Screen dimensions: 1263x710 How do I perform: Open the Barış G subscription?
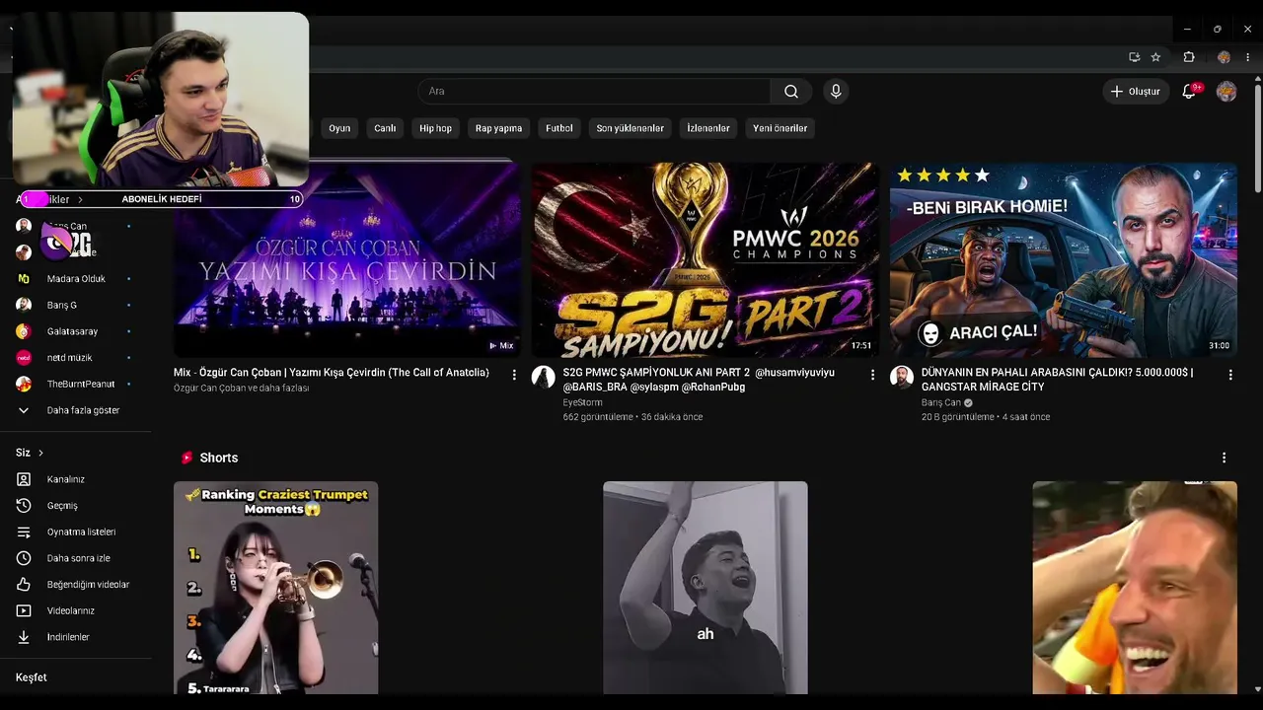pos(76,305)
